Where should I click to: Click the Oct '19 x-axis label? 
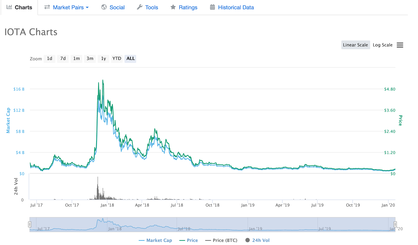click(353, 205)
